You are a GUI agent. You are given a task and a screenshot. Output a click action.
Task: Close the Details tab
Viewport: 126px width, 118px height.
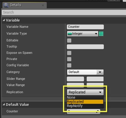pyautogui.click(x=43, y=5)
